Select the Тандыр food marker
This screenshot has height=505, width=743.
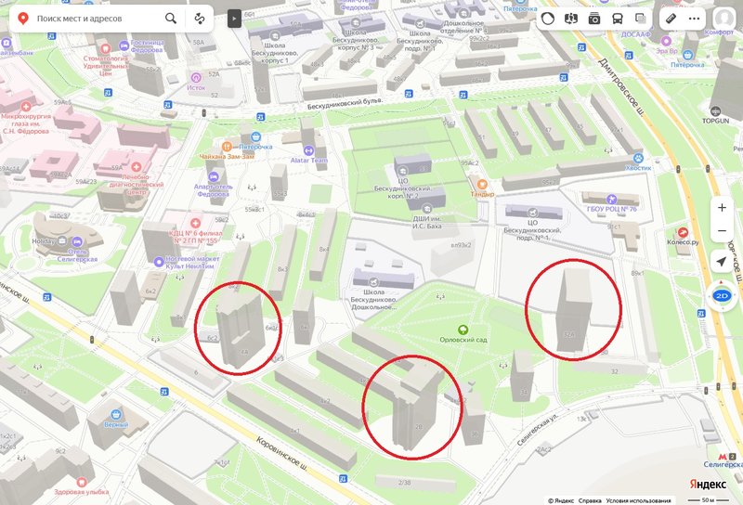(x=482, y=185)
